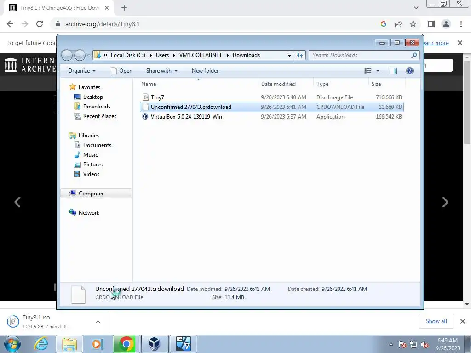Click the Explorer forward navigation button
471x353 pixels.
80,55
